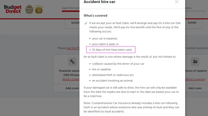Click the Money magazine award badge
This screenshot has height=116, width=208.
(29, 9)
